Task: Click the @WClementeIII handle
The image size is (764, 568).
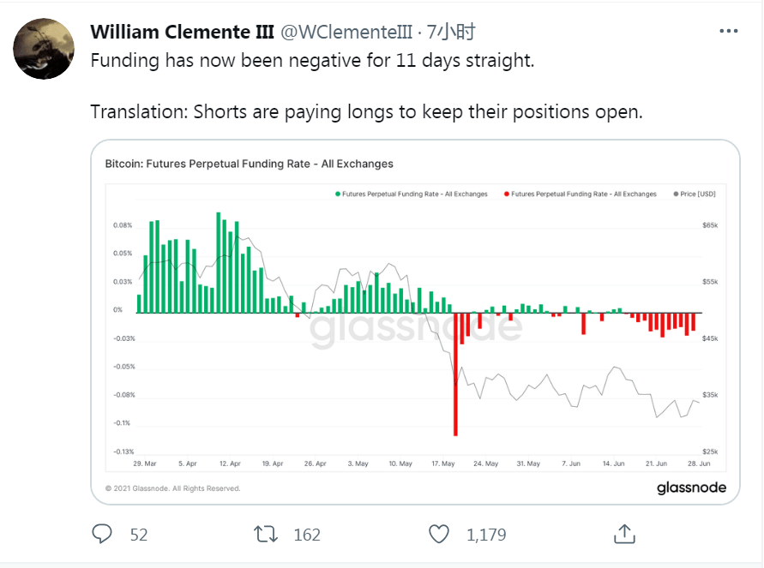Action: click(345, 33)
